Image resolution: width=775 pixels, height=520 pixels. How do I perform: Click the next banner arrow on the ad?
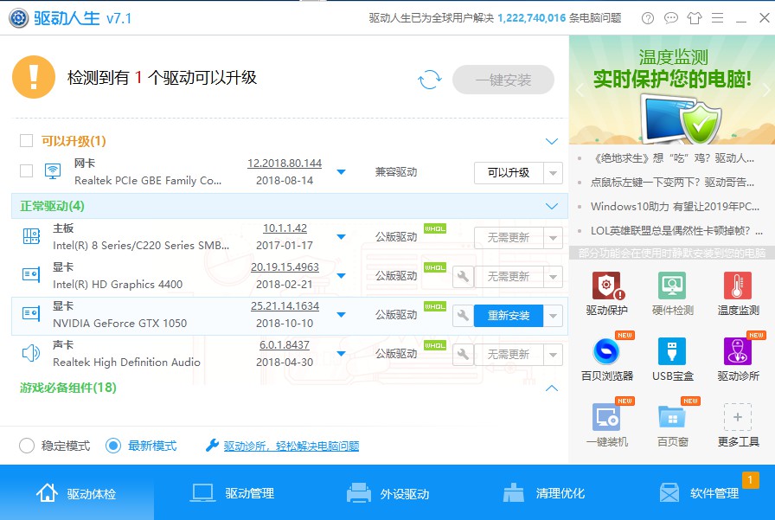765,90
